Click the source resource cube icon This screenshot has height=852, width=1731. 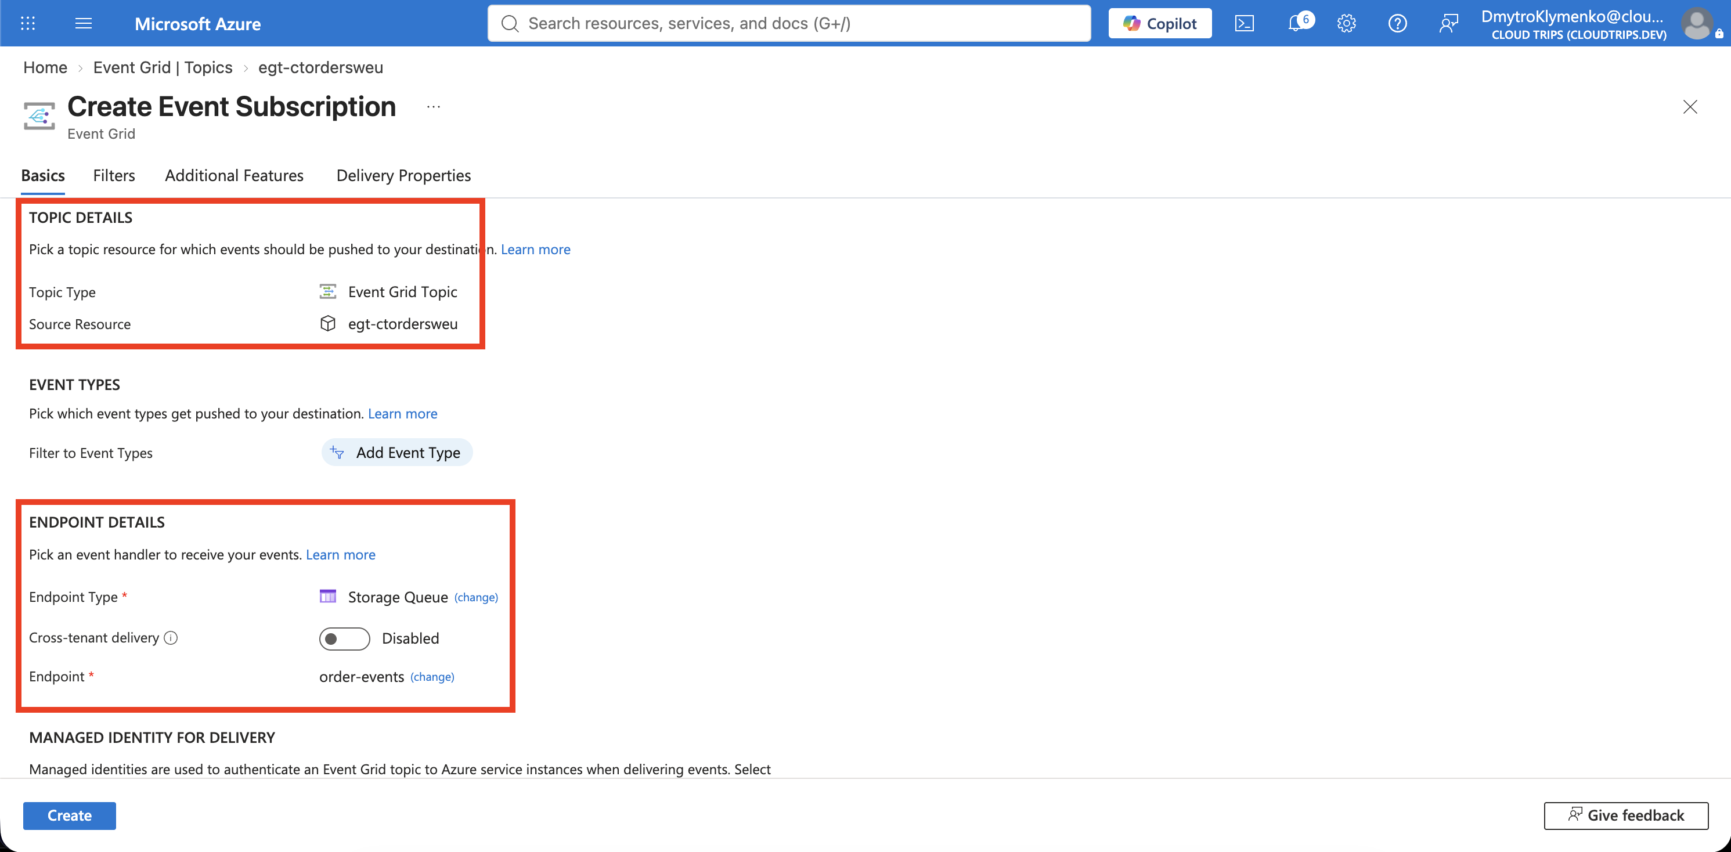pos(327,324)
